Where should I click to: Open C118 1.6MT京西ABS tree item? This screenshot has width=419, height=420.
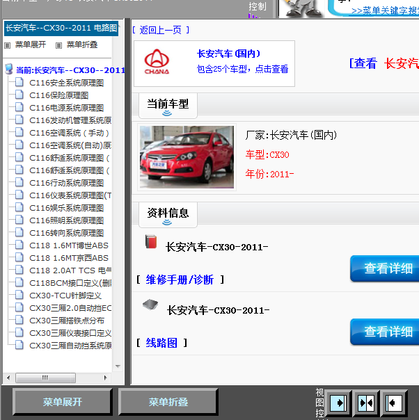click(69, 258)
